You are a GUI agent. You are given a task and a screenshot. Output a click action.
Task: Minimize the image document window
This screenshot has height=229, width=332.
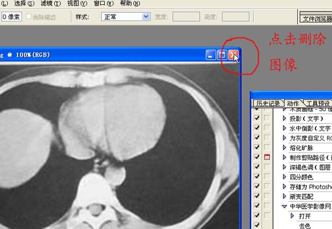pos(211,55)
